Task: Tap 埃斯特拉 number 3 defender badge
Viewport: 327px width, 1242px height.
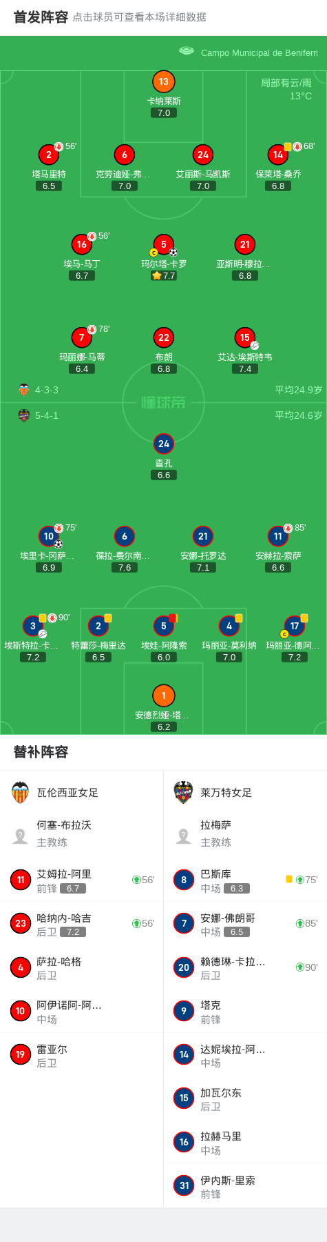Action: (x=32, y=626)
